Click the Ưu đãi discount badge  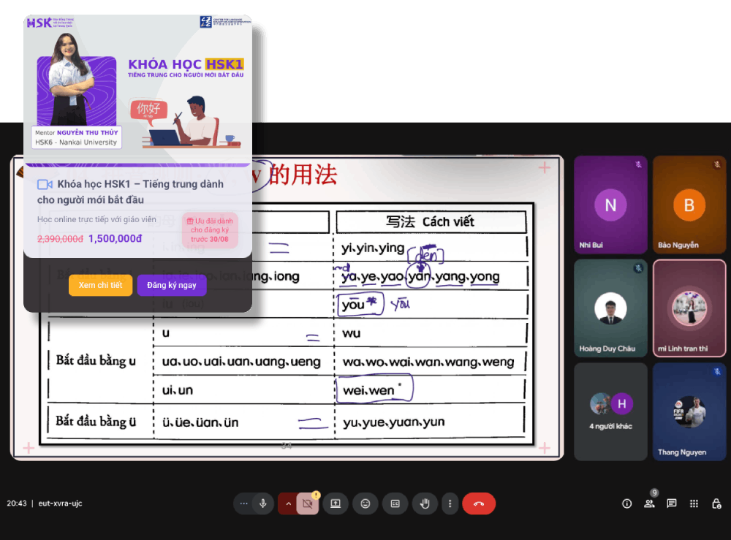(x=210, y=230)
